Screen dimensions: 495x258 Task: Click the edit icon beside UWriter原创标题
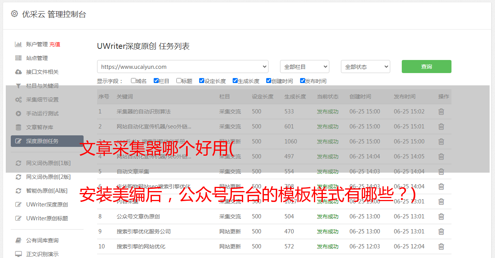point(18,218)
